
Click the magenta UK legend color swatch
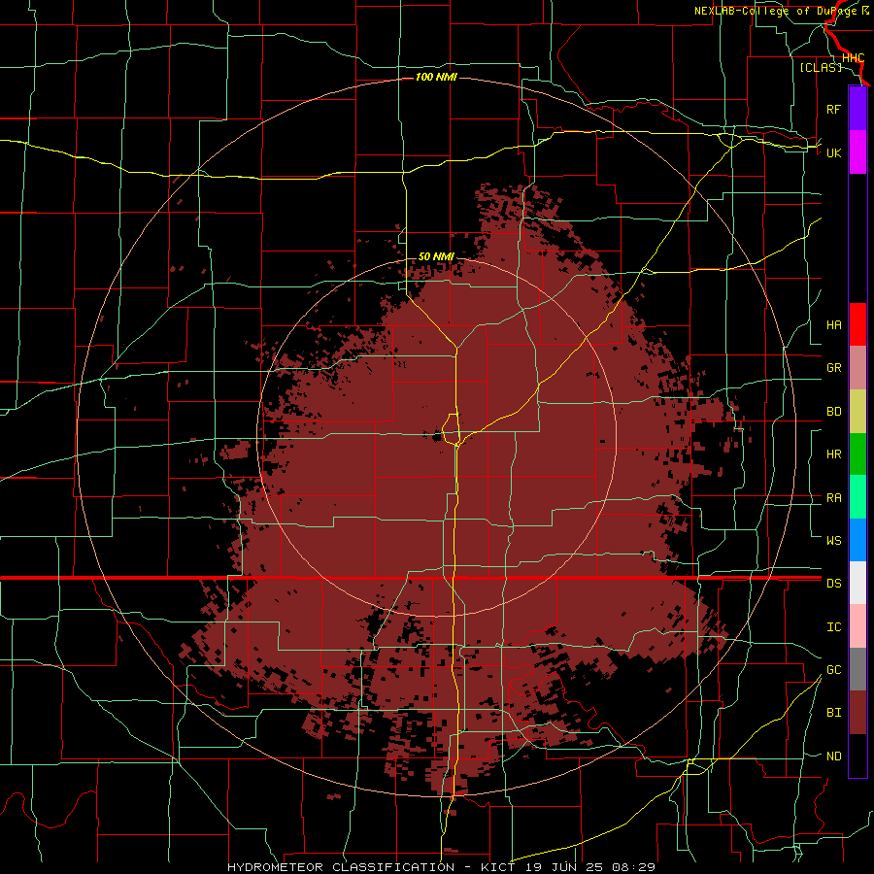tap(857, 152)
